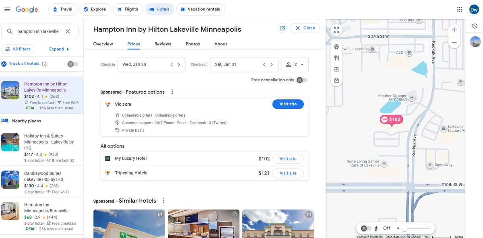Zoom out on the map
The image size is (483, 238).
point(454,42)
